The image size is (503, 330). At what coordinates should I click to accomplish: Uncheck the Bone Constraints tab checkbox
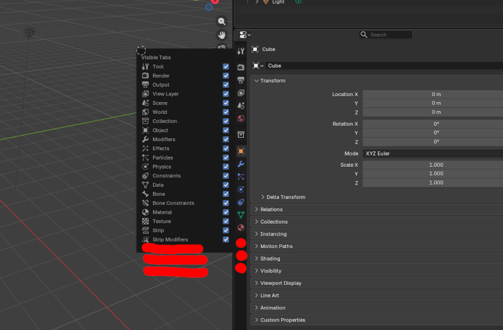coord(226,203)
